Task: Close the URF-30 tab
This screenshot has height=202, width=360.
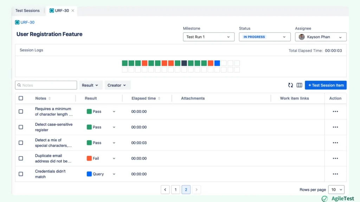Action: point(73,11)
